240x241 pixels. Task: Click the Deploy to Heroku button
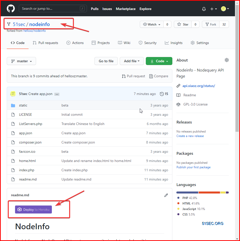pos(33,209)
